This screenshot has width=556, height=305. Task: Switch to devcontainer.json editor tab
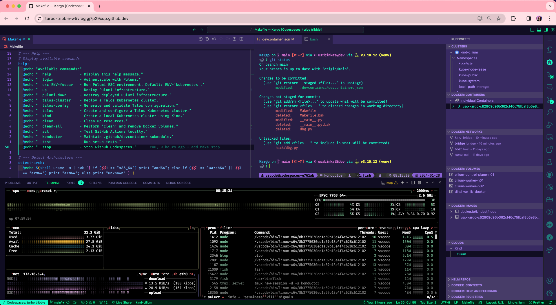pos(278,39)
